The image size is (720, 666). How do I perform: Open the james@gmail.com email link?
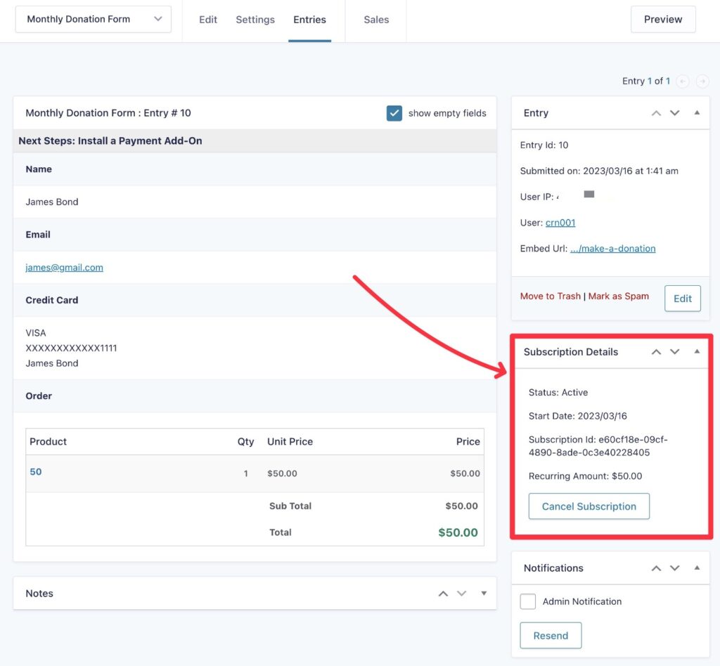point(63,267)
